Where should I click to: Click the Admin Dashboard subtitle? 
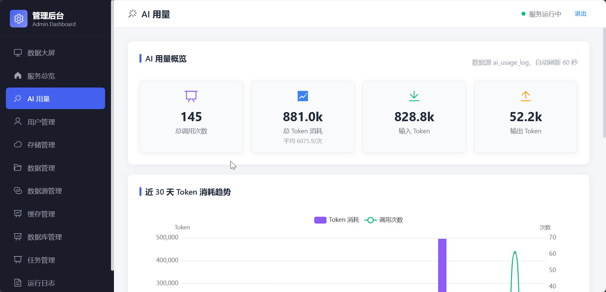[x=54, y=24]
